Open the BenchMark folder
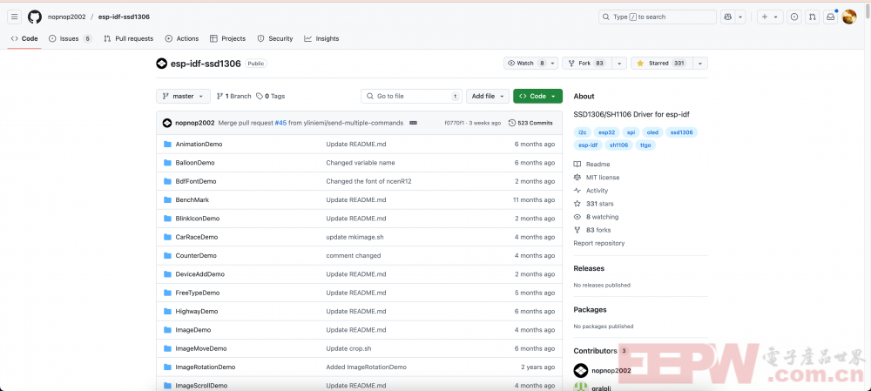Image resolution: width=871 pixels, height=391 pixels. (192, 200)
